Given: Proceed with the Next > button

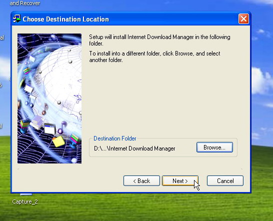Looking at the screenshot, I should click(180, 181).
